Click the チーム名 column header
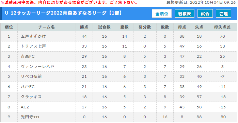This screenshot has width=238, height=123. coord(47,27)
